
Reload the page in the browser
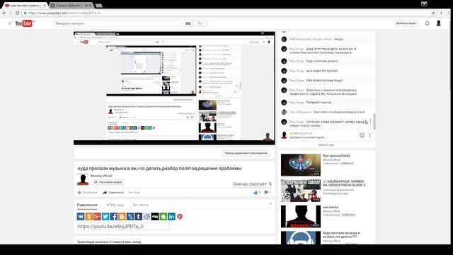(x=17, y=13)
